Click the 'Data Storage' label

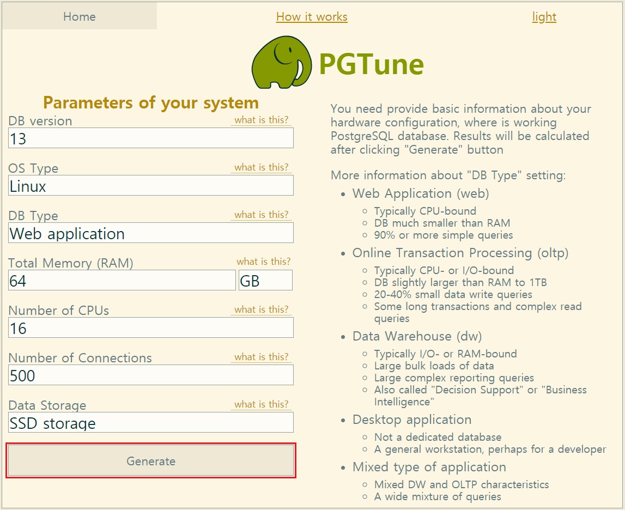[47, 405]
